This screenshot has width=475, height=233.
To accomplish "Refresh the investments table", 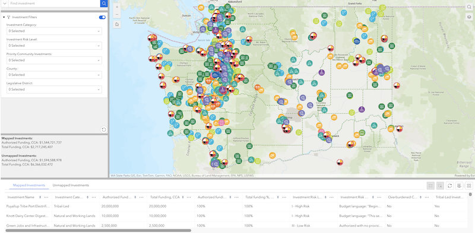I will point(450,186).
